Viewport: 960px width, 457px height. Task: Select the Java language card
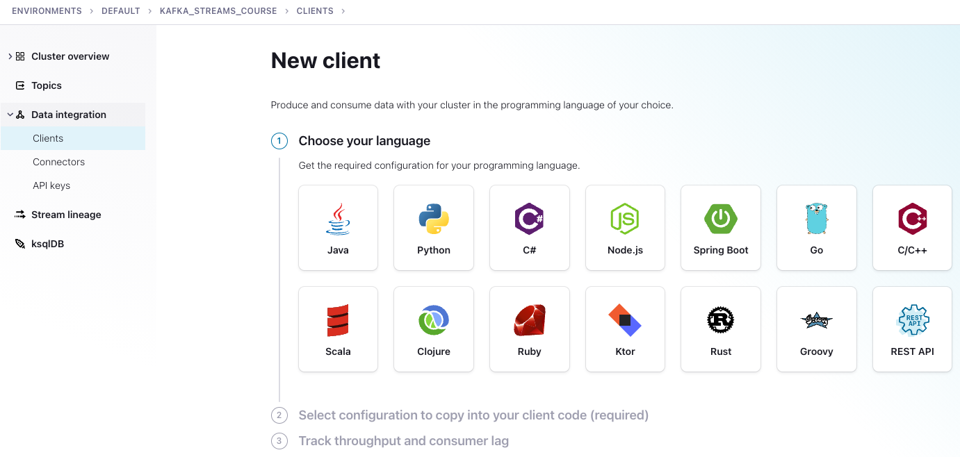(x=338, y=227)
